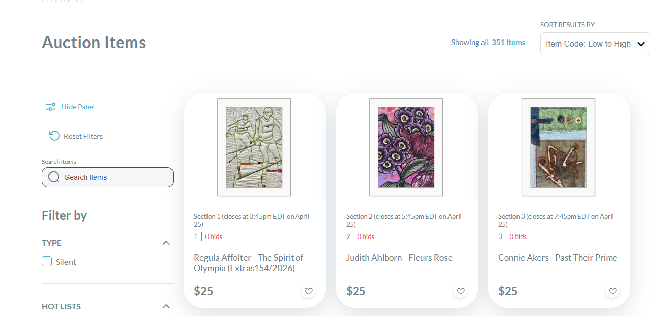Click the Hide Panel sliders icon
Viewport: 655px width, 316px height.
pos(50,107)
